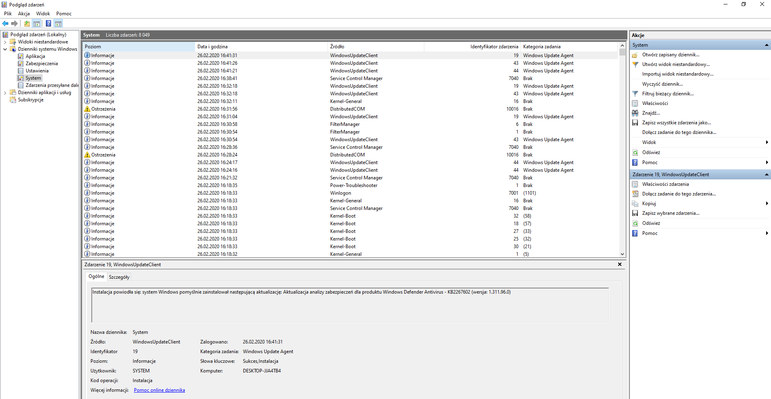The image size is (771, 399).
Task: Select the event dated 26.02.2020 16:41:26
Action: (x=350, y=63)
